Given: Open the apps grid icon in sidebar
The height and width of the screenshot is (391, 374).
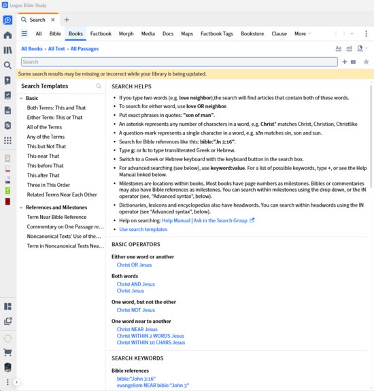Looking at the screenshot, I should [7, 140].
